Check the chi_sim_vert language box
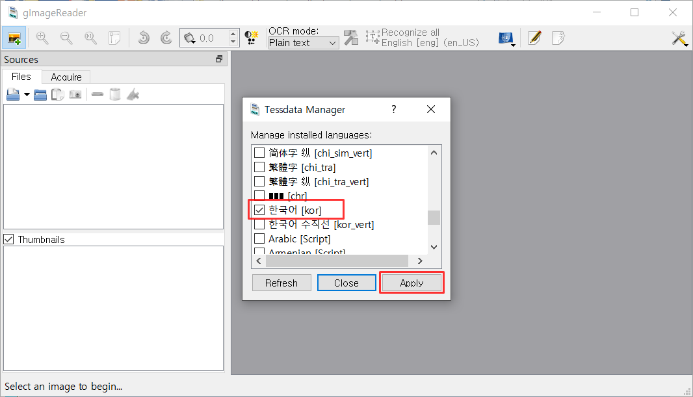The image size is (693, 397). click(259, 153)
